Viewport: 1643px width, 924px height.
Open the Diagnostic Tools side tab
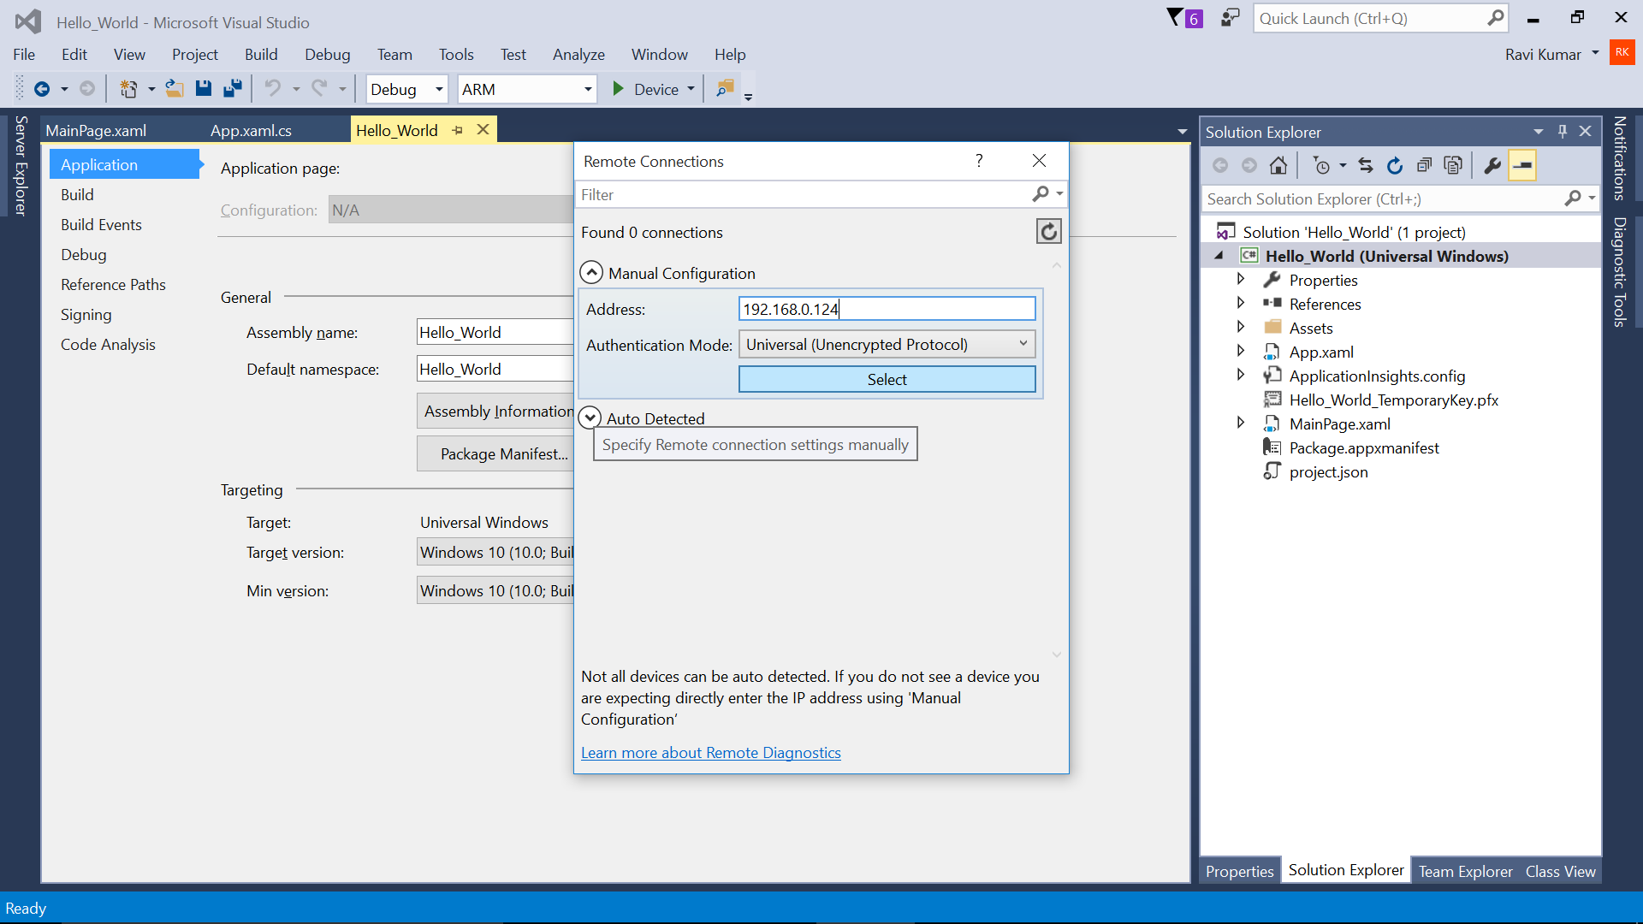coord(1619,271)
